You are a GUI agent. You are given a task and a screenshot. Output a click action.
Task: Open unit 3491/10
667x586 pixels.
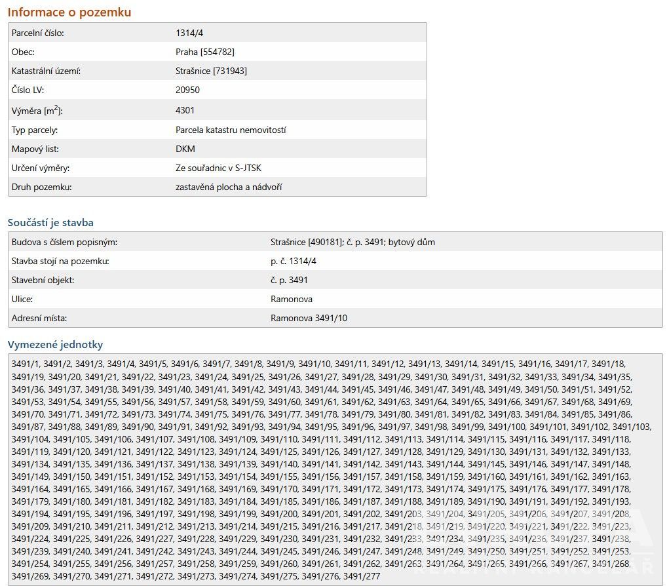click(314, 364)
